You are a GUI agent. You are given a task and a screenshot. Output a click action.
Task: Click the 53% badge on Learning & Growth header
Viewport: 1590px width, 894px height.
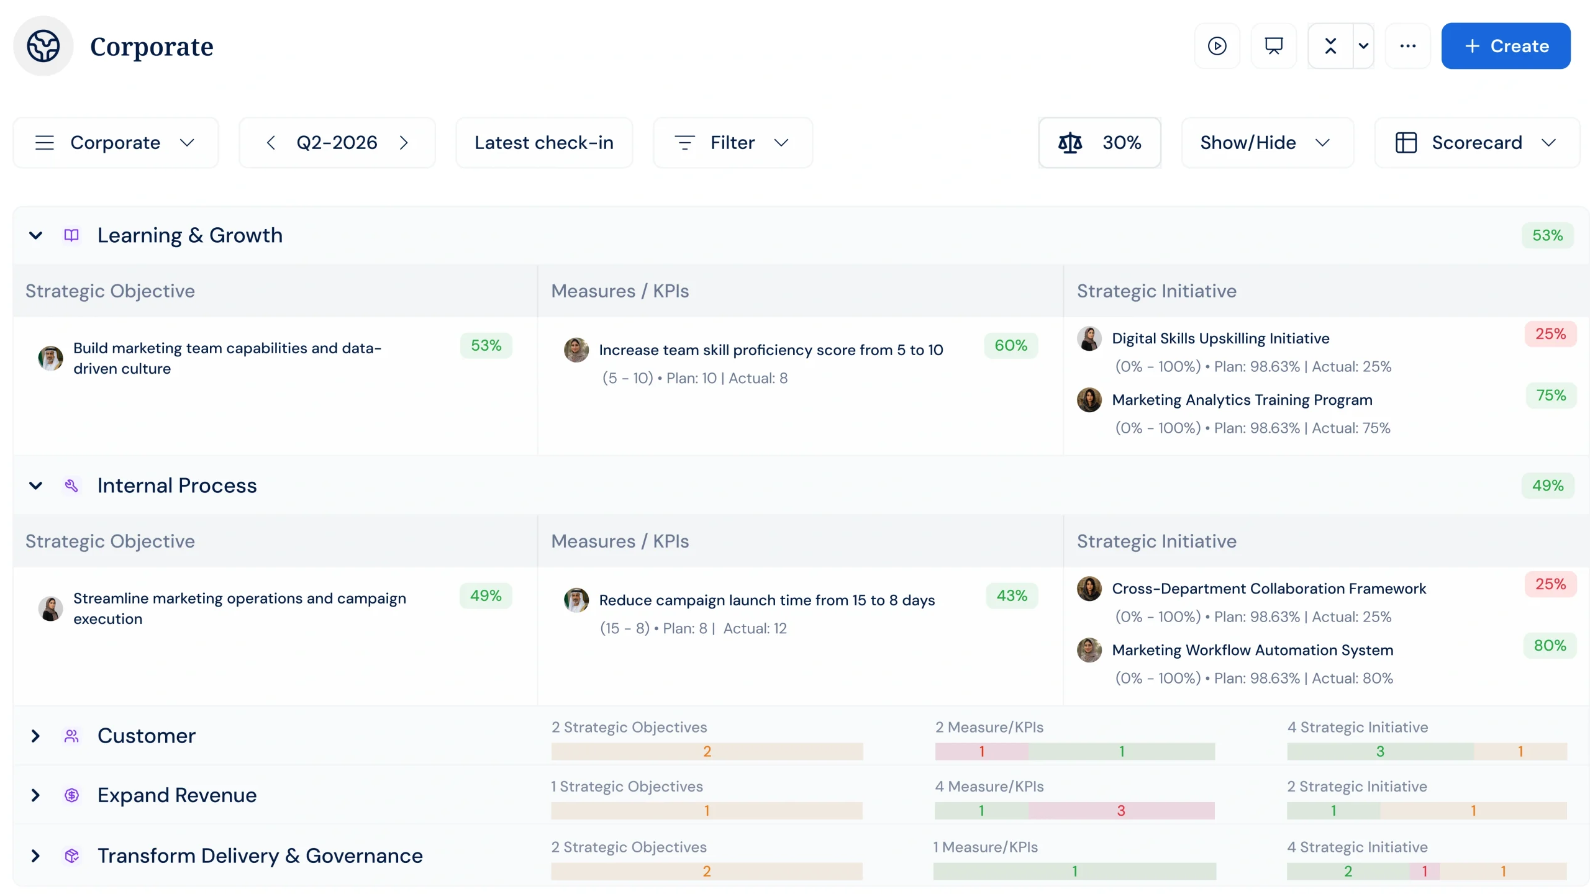1547,235
